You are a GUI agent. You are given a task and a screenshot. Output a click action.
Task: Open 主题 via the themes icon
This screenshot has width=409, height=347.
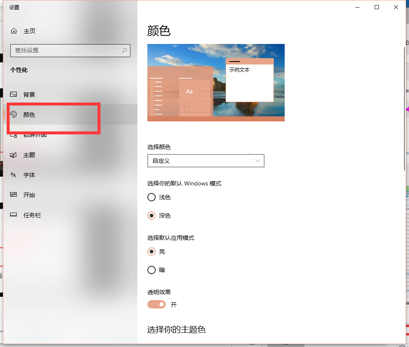13,155
